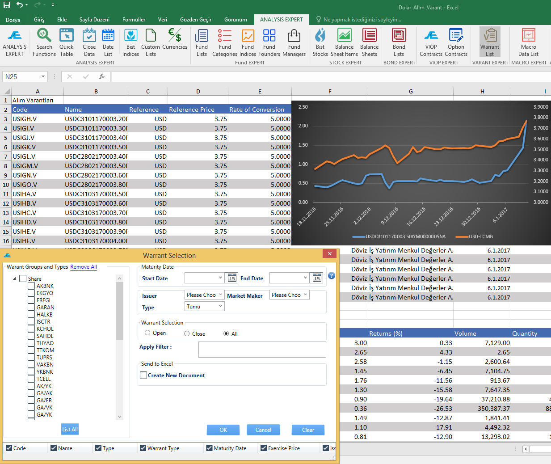This screenshot has width=551, height=464.
Task: Tick the GARAN share checkbox
Action: click(x=31, y=308)
